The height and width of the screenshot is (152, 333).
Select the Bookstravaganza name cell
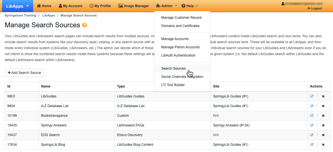pyautogui.click(x=77, y=116)
